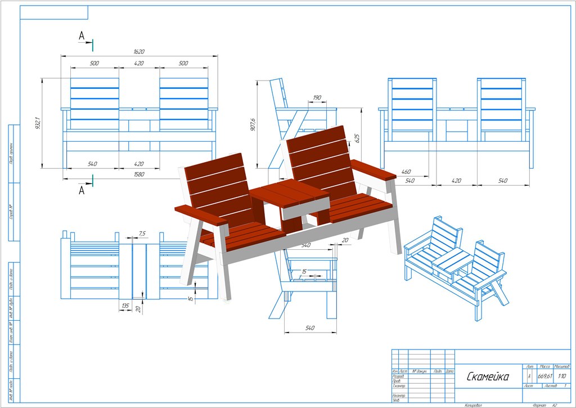The image size is (576, 408).
Task: Select the 190 dimension value
Action: click(x=317, y=98)
